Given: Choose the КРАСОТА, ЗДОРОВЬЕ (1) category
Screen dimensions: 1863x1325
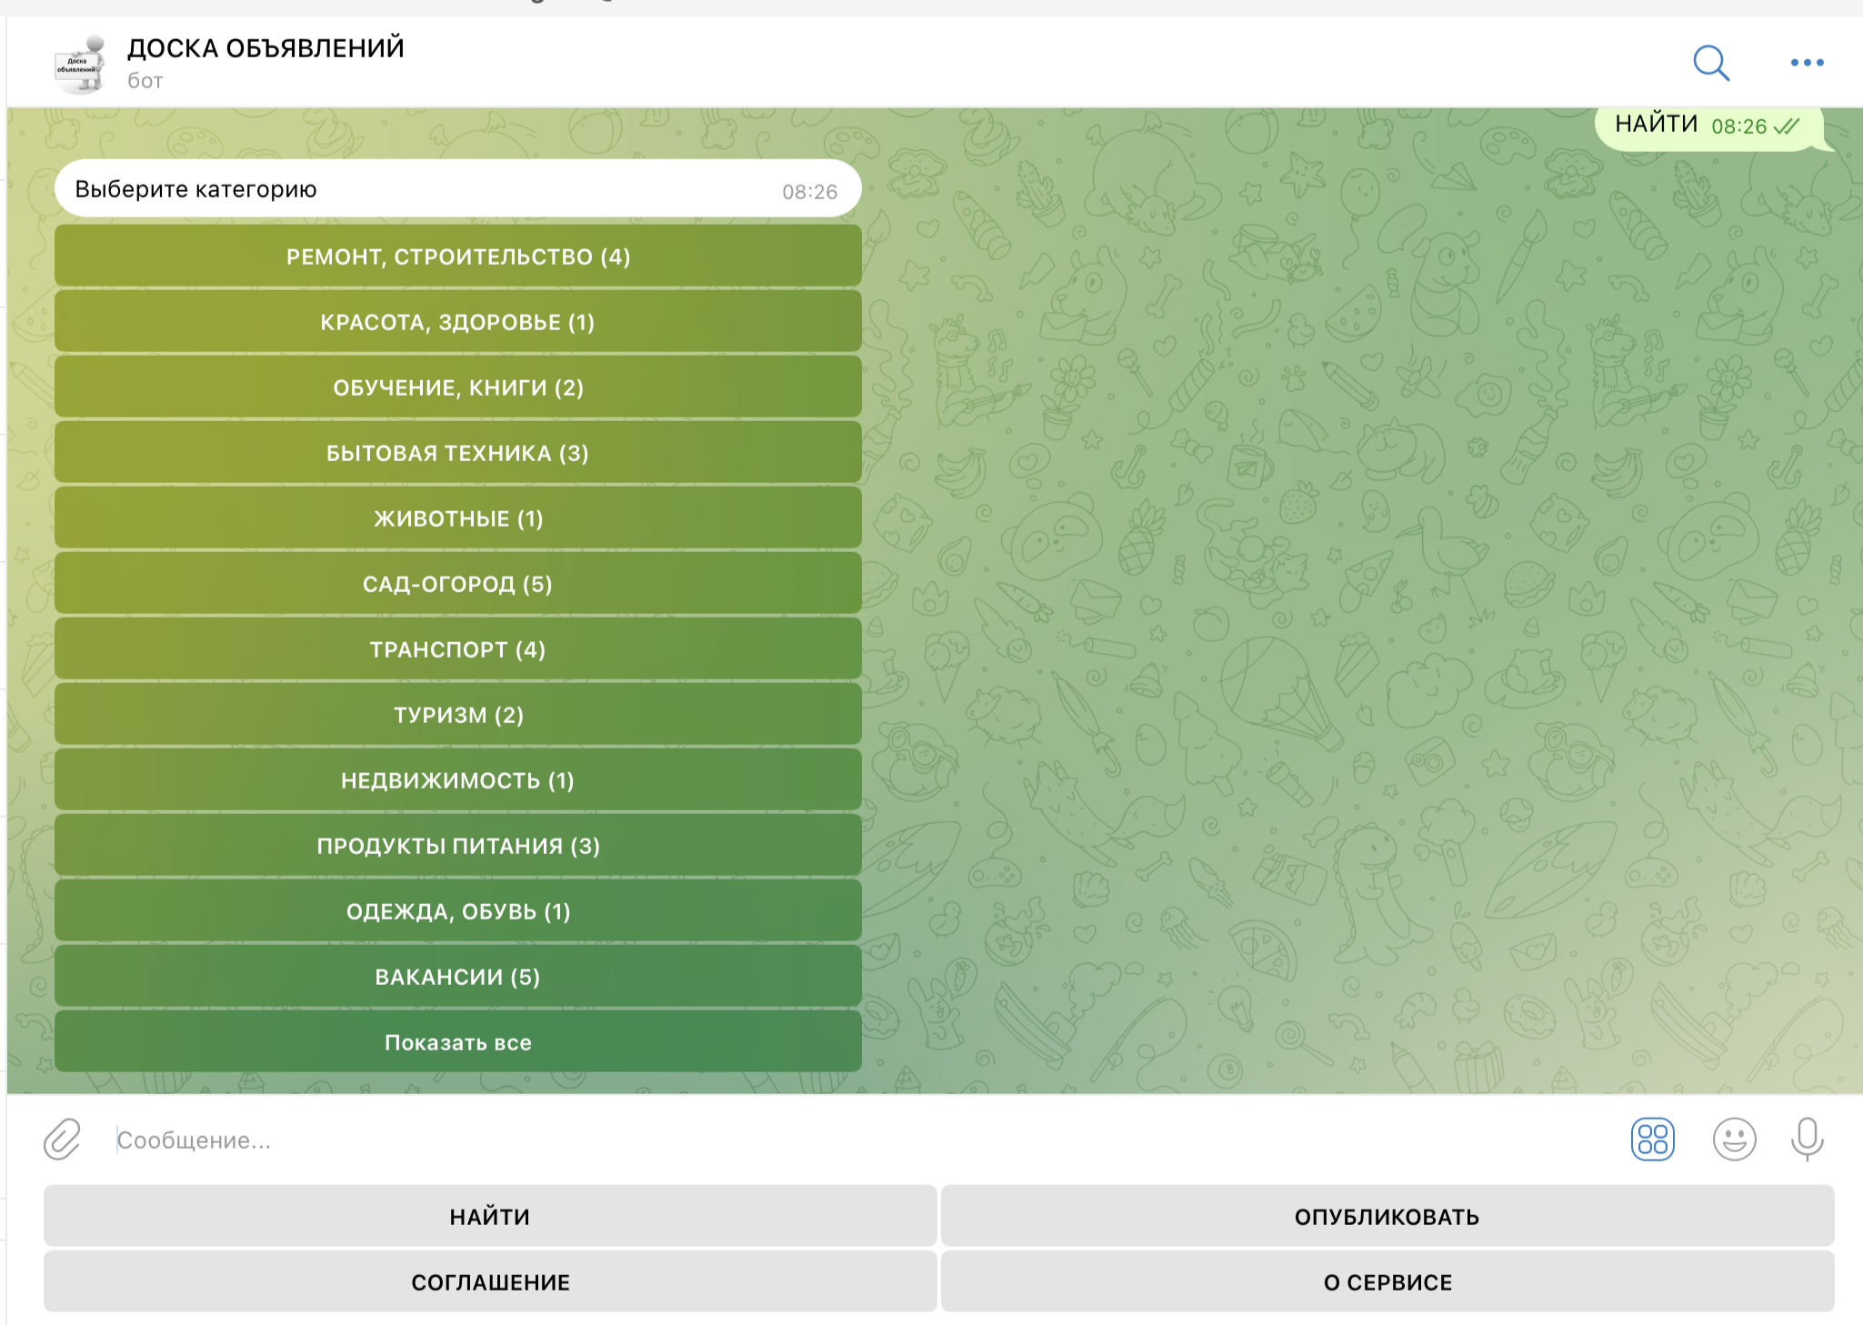Looking at the screenshot, I should (457, 322).
